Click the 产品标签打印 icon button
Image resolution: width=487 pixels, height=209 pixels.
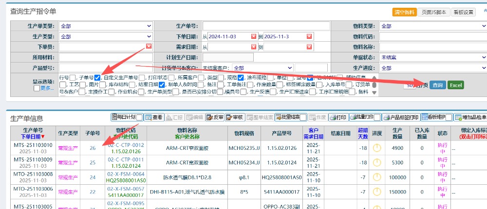[x=401, y=117]
